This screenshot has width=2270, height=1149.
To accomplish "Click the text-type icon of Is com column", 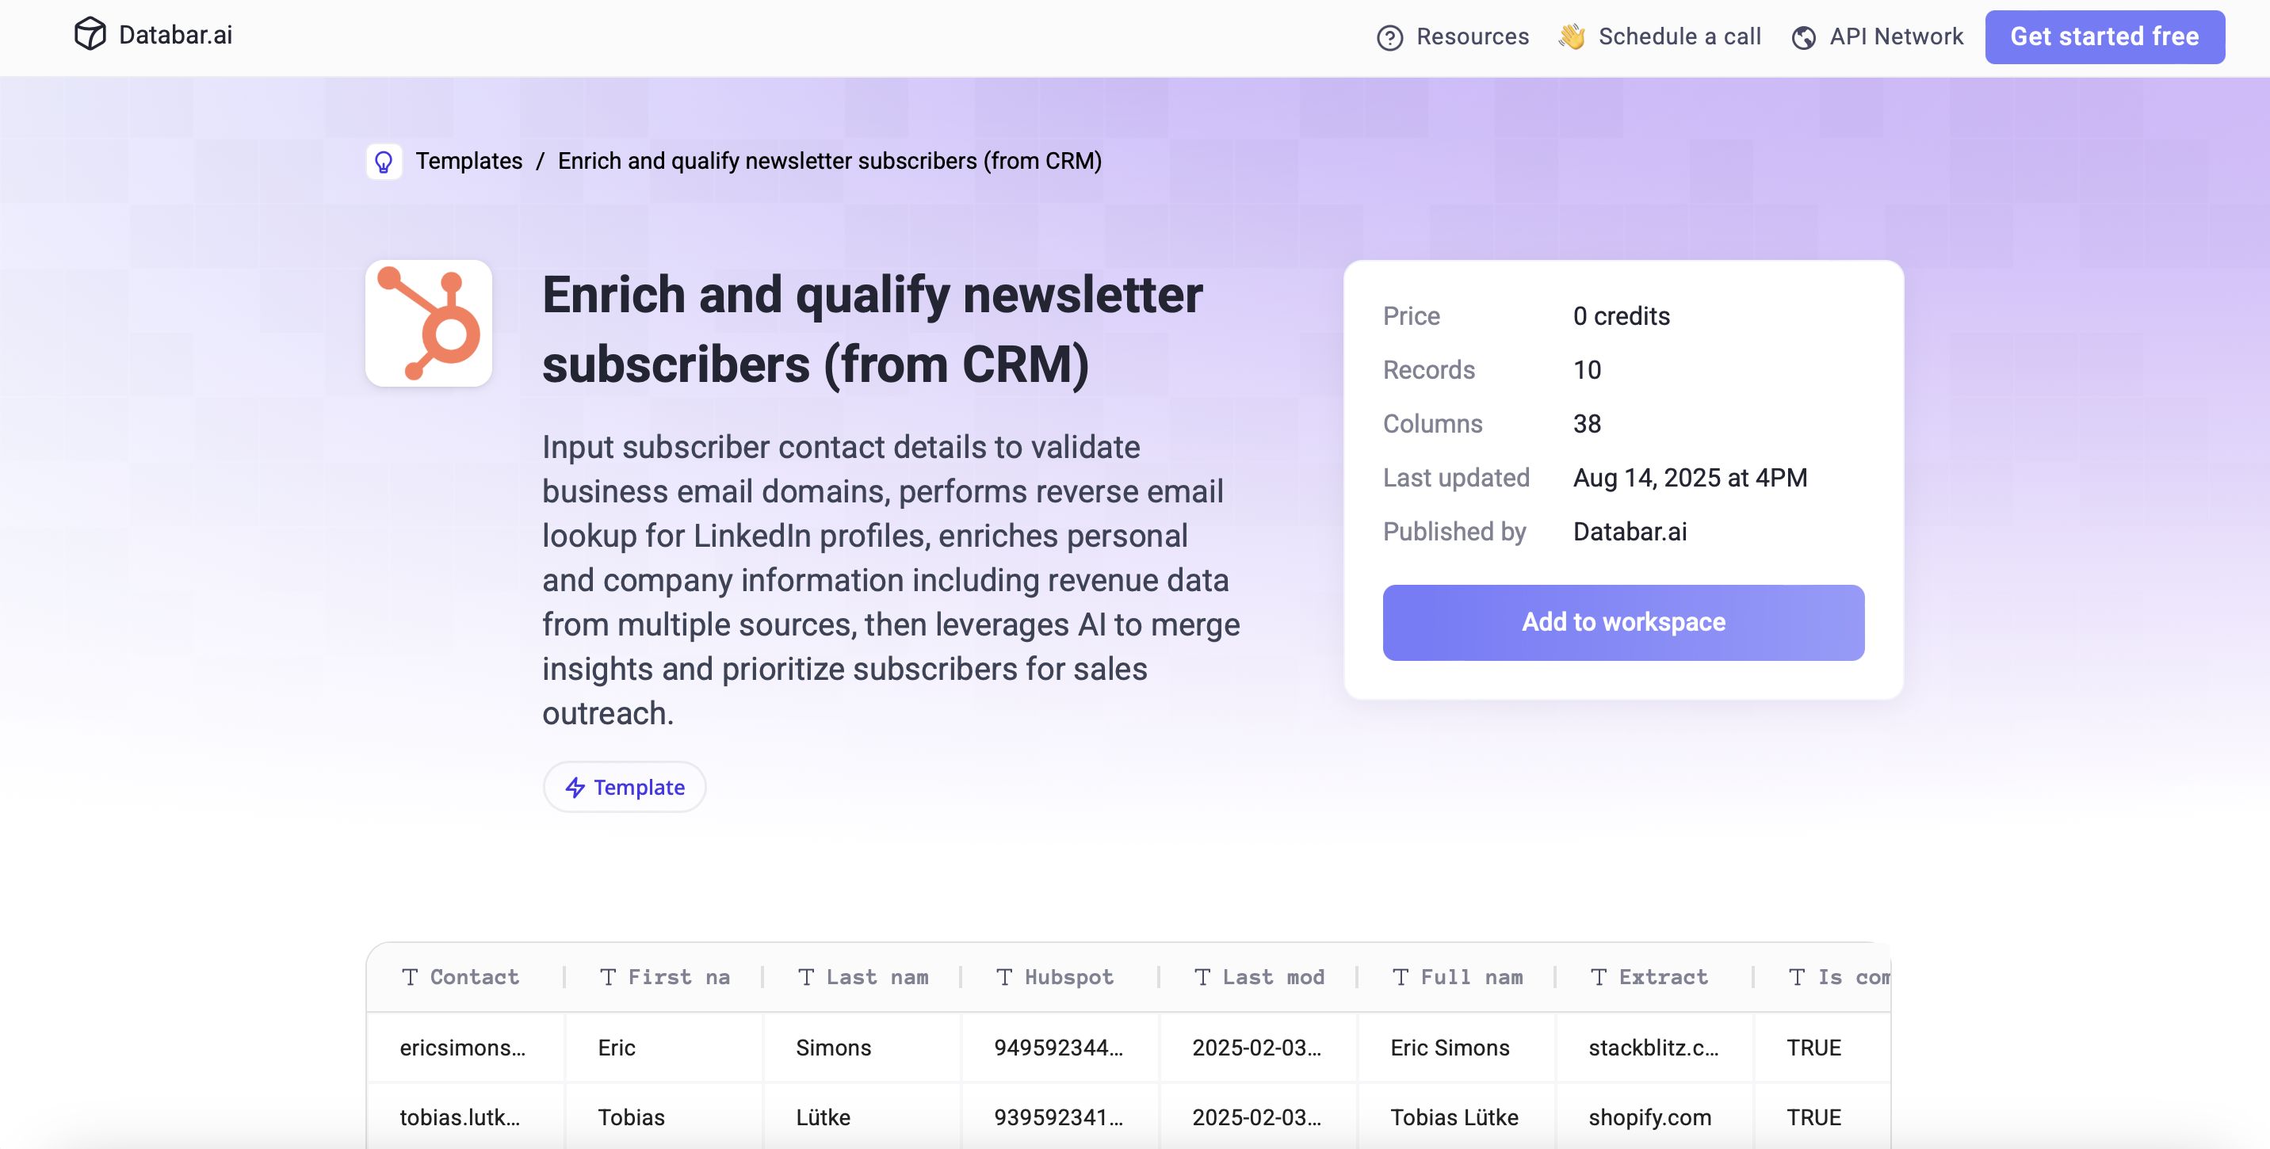I will [1797, 976].
